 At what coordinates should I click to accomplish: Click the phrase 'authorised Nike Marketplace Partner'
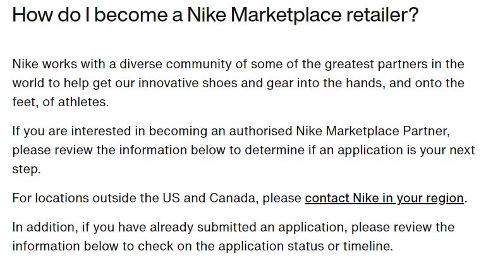coord(339,131)
